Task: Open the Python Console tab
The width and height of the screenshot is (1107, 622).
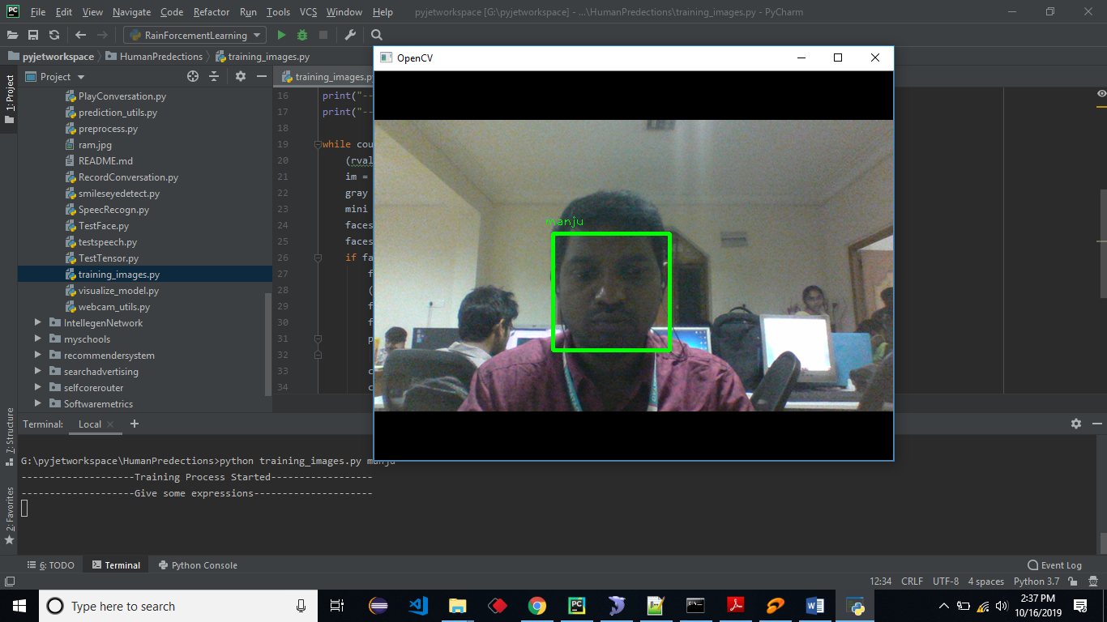Action: 198,565
